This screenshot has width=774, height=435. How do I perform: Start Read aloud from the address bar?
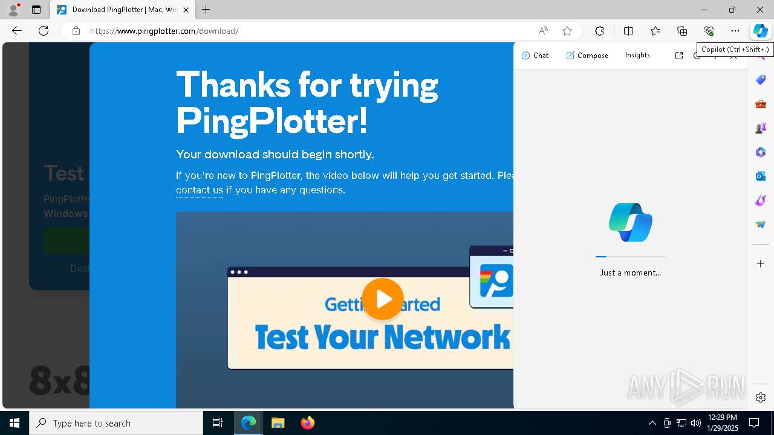pyautogui.click(x=543, y=31)
